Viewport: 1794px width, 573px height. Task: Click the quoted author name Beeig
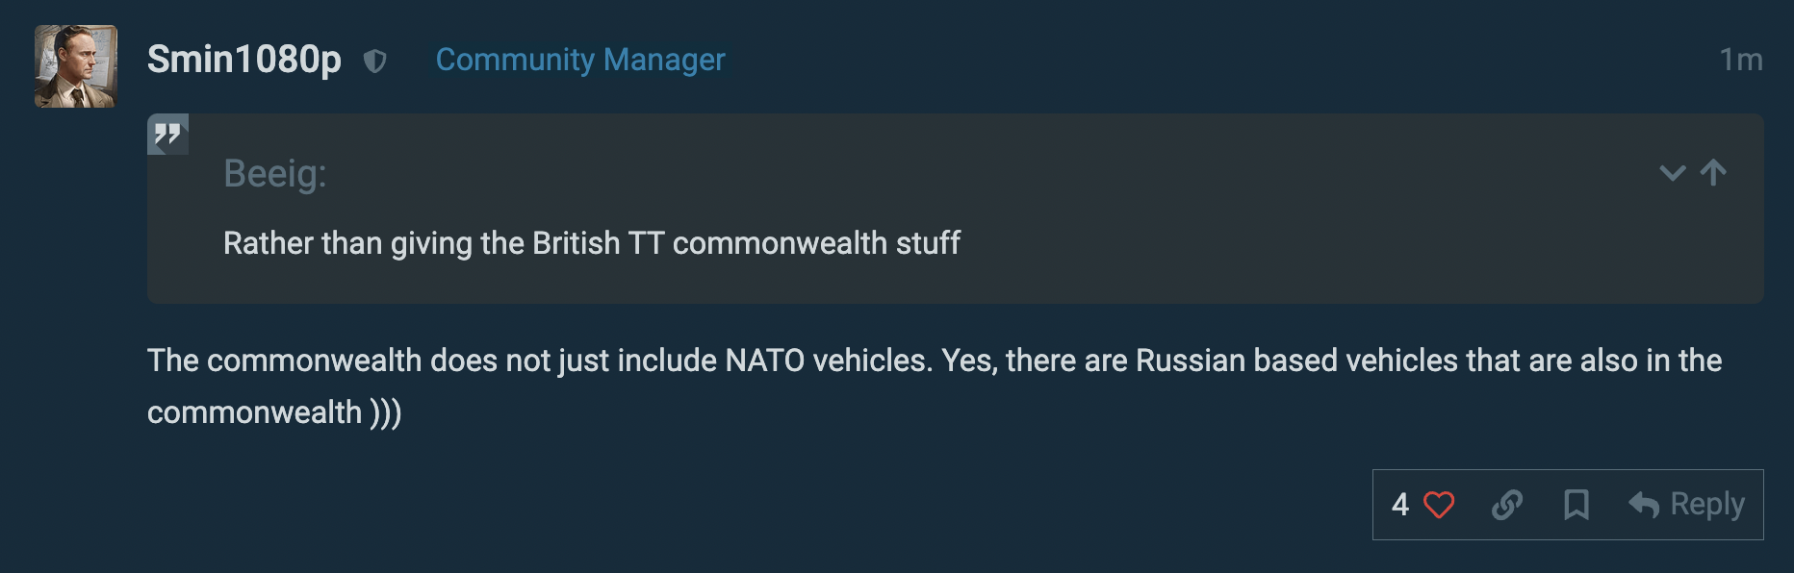[x=274, y=174]
